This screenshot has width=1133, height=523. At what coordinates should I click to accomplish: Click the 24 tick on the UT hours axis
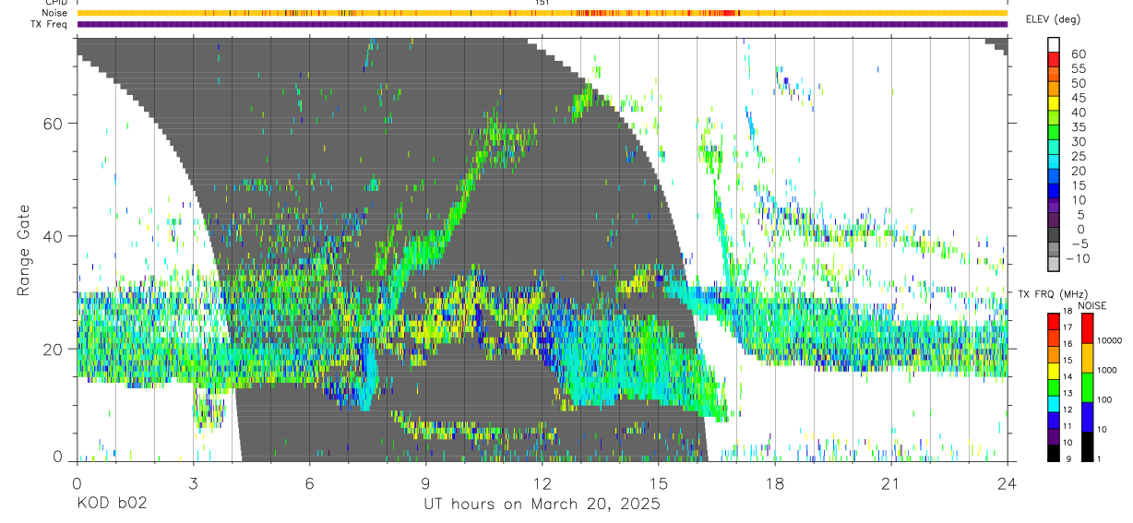(1008, 482)
